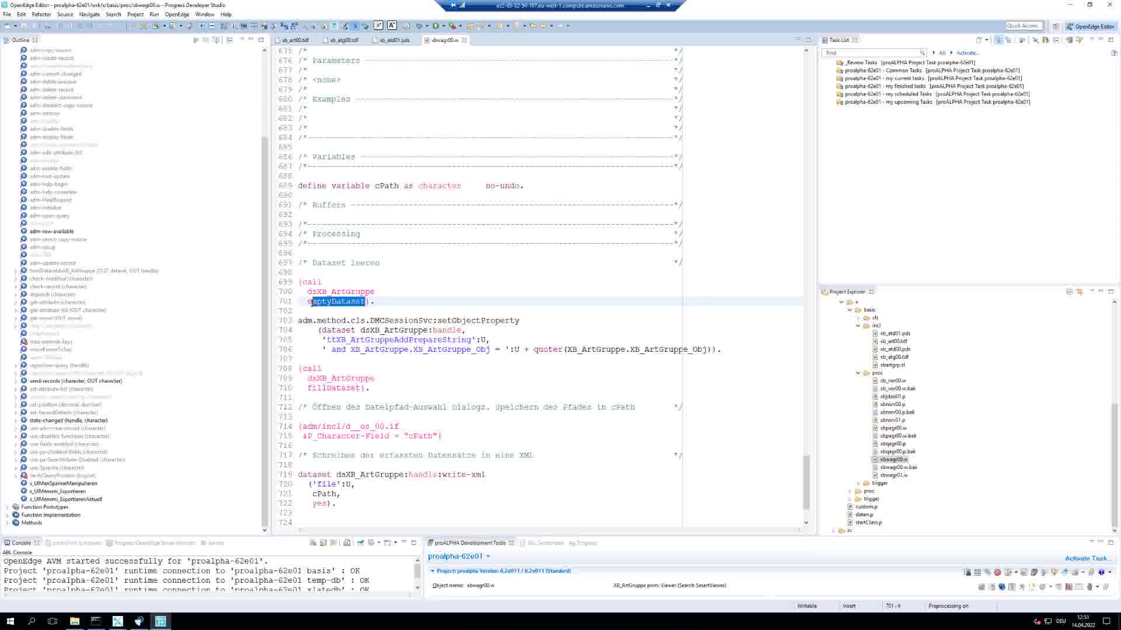Expand Function Prototypes node in Outline

7,507
